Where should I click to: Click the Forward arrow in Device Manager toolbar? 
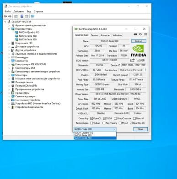(x=10, y=16)
